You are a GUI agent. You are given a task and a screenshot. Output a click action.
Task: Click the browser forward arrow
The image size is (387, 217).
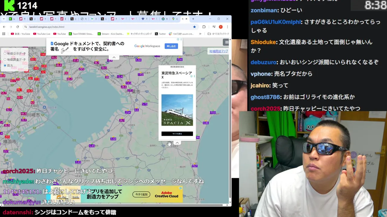pyautogui.click(x=11, y=27)
